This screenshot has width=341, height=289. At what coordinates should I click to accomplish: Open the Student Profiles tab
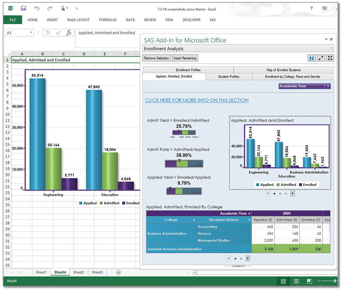pyautogui.click(x=228, y=77)
